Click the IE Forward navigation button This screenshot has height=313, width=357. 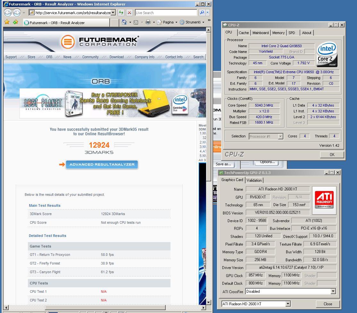pos(17,13)
